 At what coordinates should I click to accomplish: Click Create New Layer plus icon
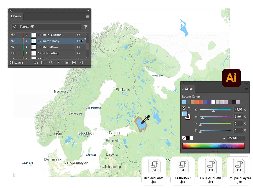pos(74,62)
